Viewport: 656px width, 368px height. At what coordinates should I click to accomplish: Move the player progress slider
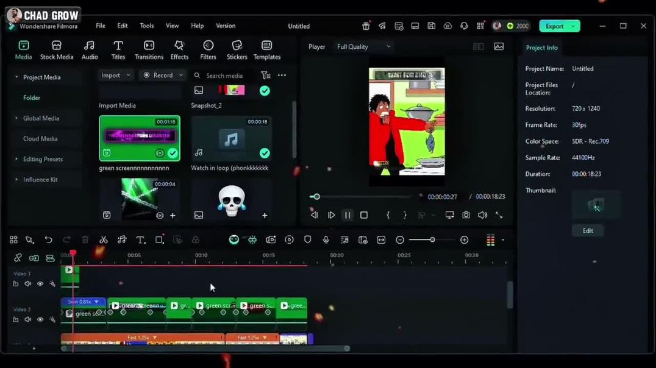tap(316, 197)
